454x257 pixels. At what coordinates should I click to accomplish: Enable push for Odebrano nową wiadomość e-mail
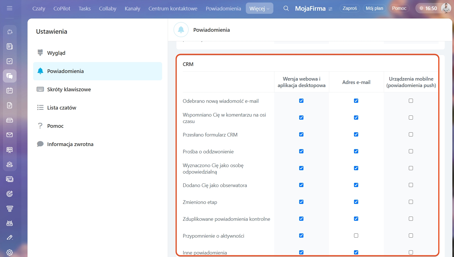tap(411, 101)
